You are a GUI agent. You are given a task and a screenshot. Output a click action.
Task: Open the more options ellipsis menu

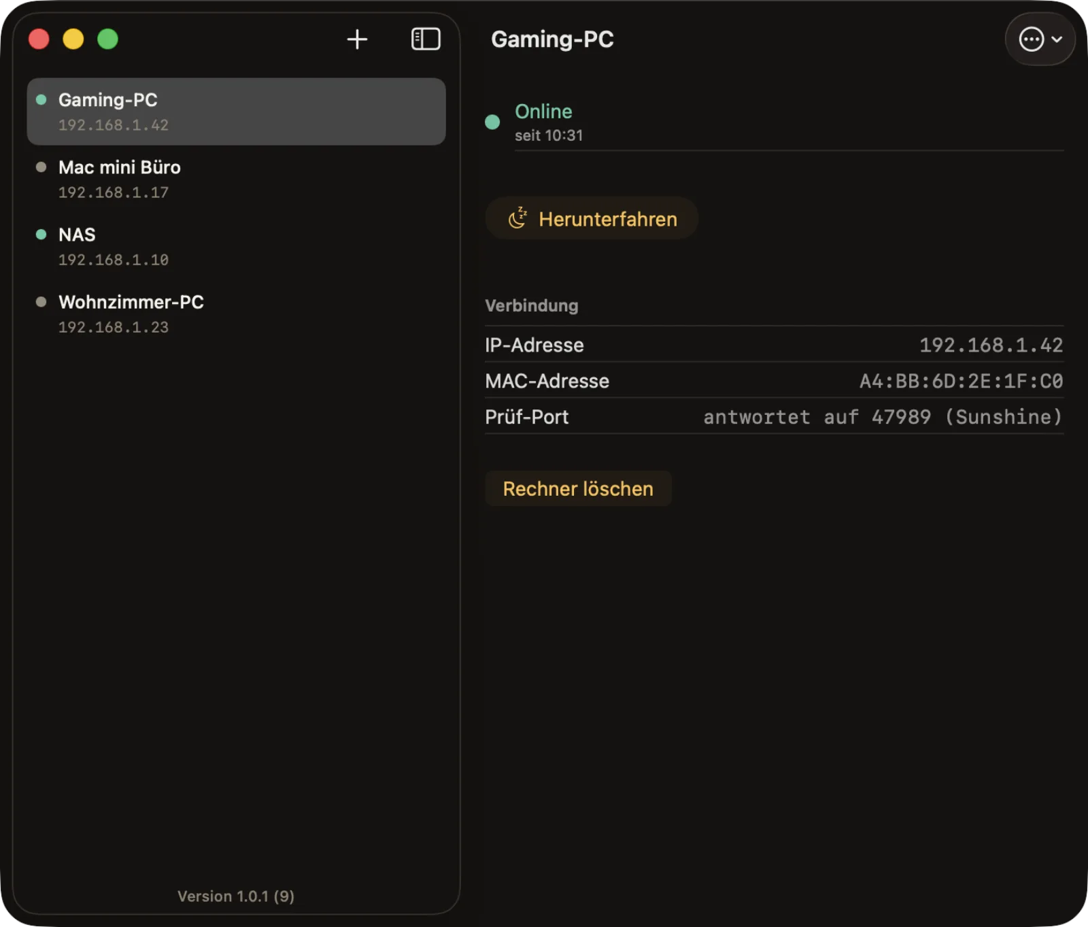(x=1040, y=39)
